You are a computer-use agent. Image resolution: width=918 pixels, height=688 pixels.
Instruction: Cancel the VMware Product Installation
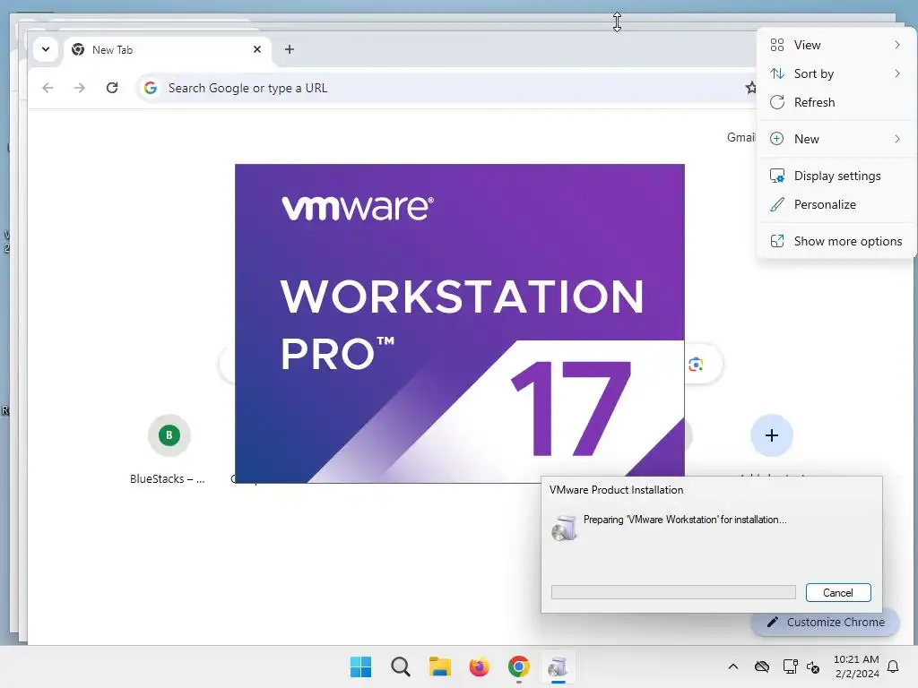click(x=838, y=593)
